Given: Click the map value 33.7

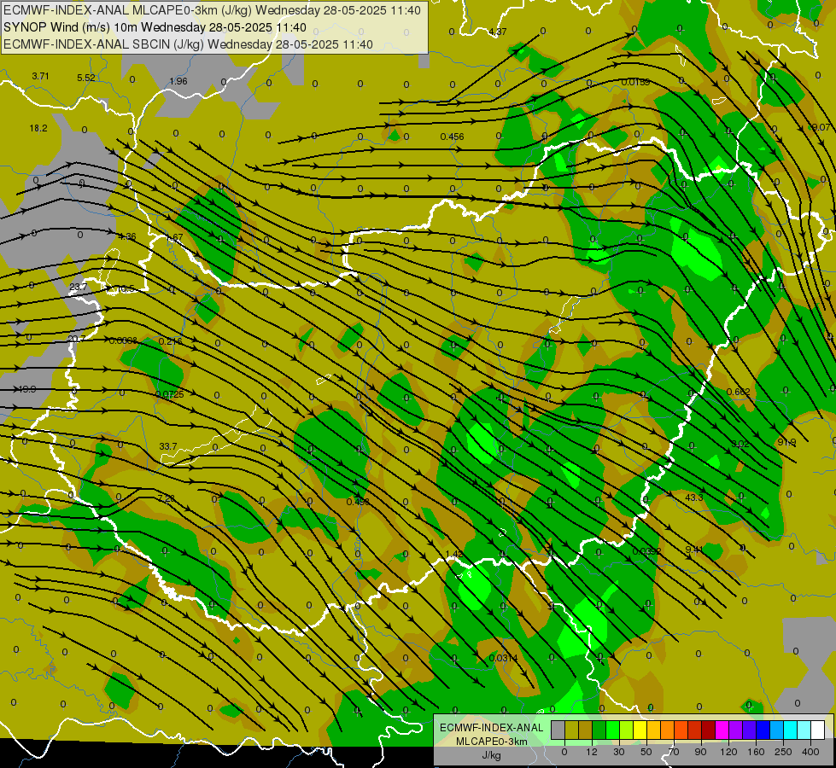Looking at the screenshot, I should click(168, 446).
